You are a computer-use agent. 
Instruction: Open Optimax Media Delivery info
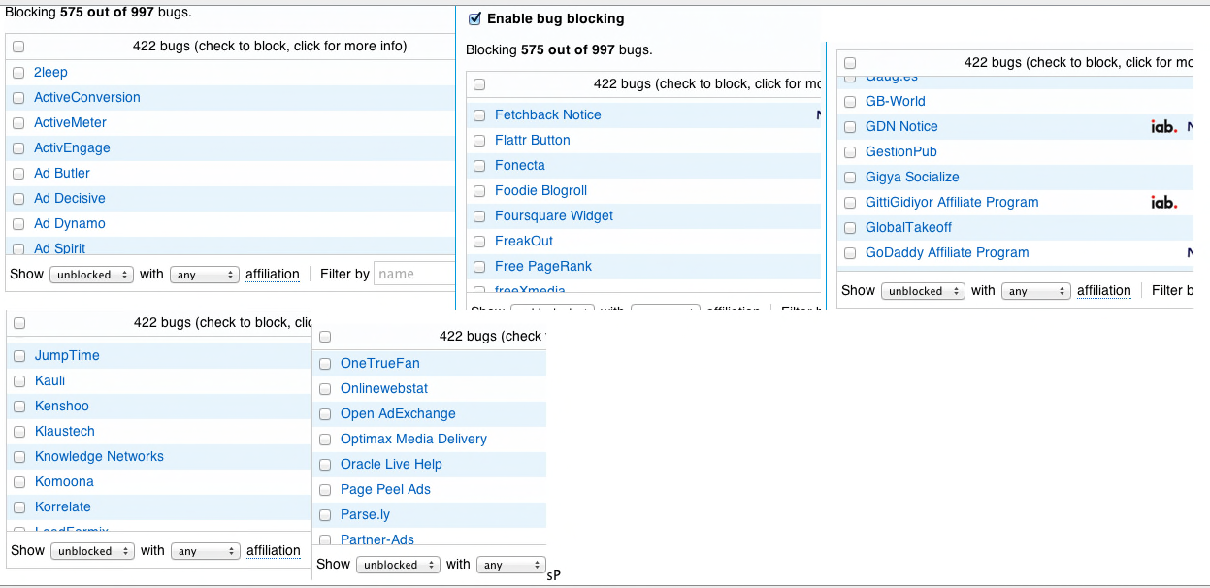tap(413, 439)
